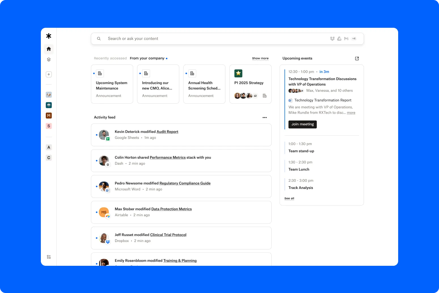The image size is (439, 293).
Task: Click Colin Horton's avatar
Action: [x=104, y=161]
